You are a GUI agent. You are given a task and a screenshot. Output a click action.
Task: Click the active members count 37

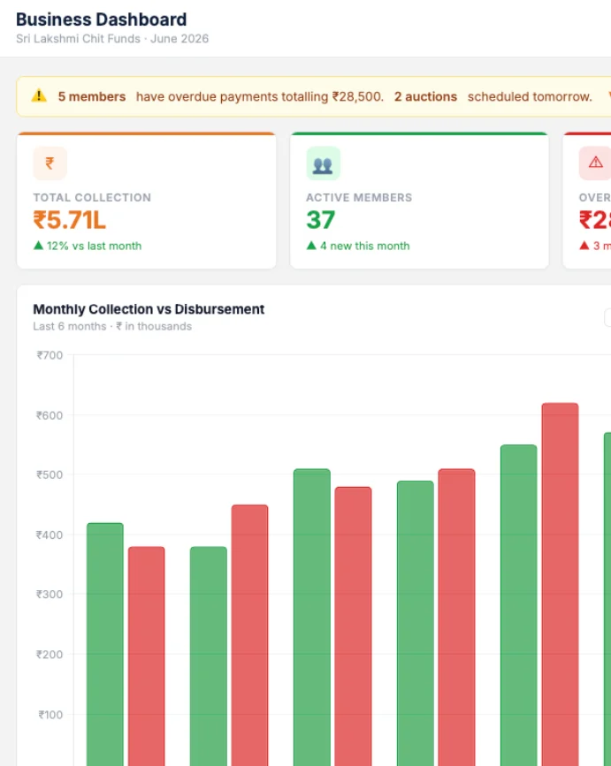click(321, 220)
